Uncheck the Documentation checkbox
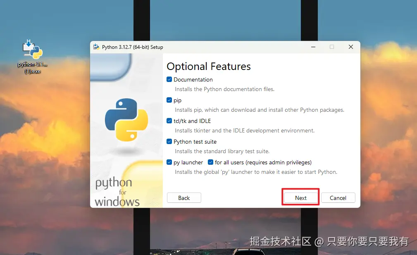Screen dimensions: 417x255 [169, 79]
